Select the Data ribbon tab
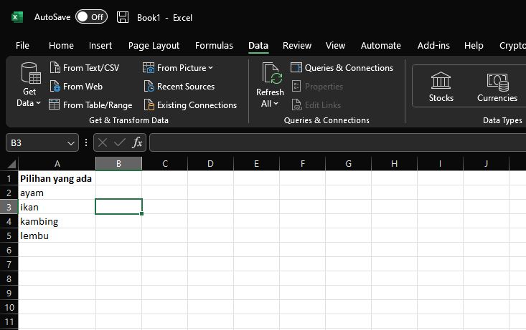This screenshot has height=330, width=526. (x=258, y=46)
